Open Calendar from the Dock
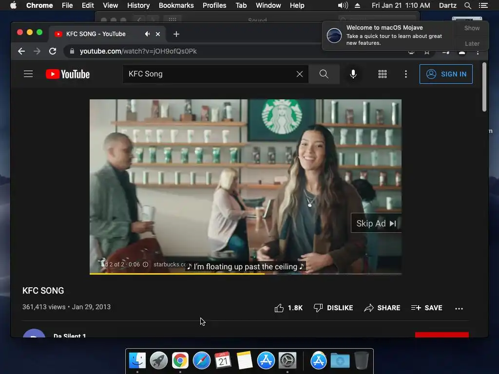Viewport: 499px width, 374px height. tap(223, 360)
